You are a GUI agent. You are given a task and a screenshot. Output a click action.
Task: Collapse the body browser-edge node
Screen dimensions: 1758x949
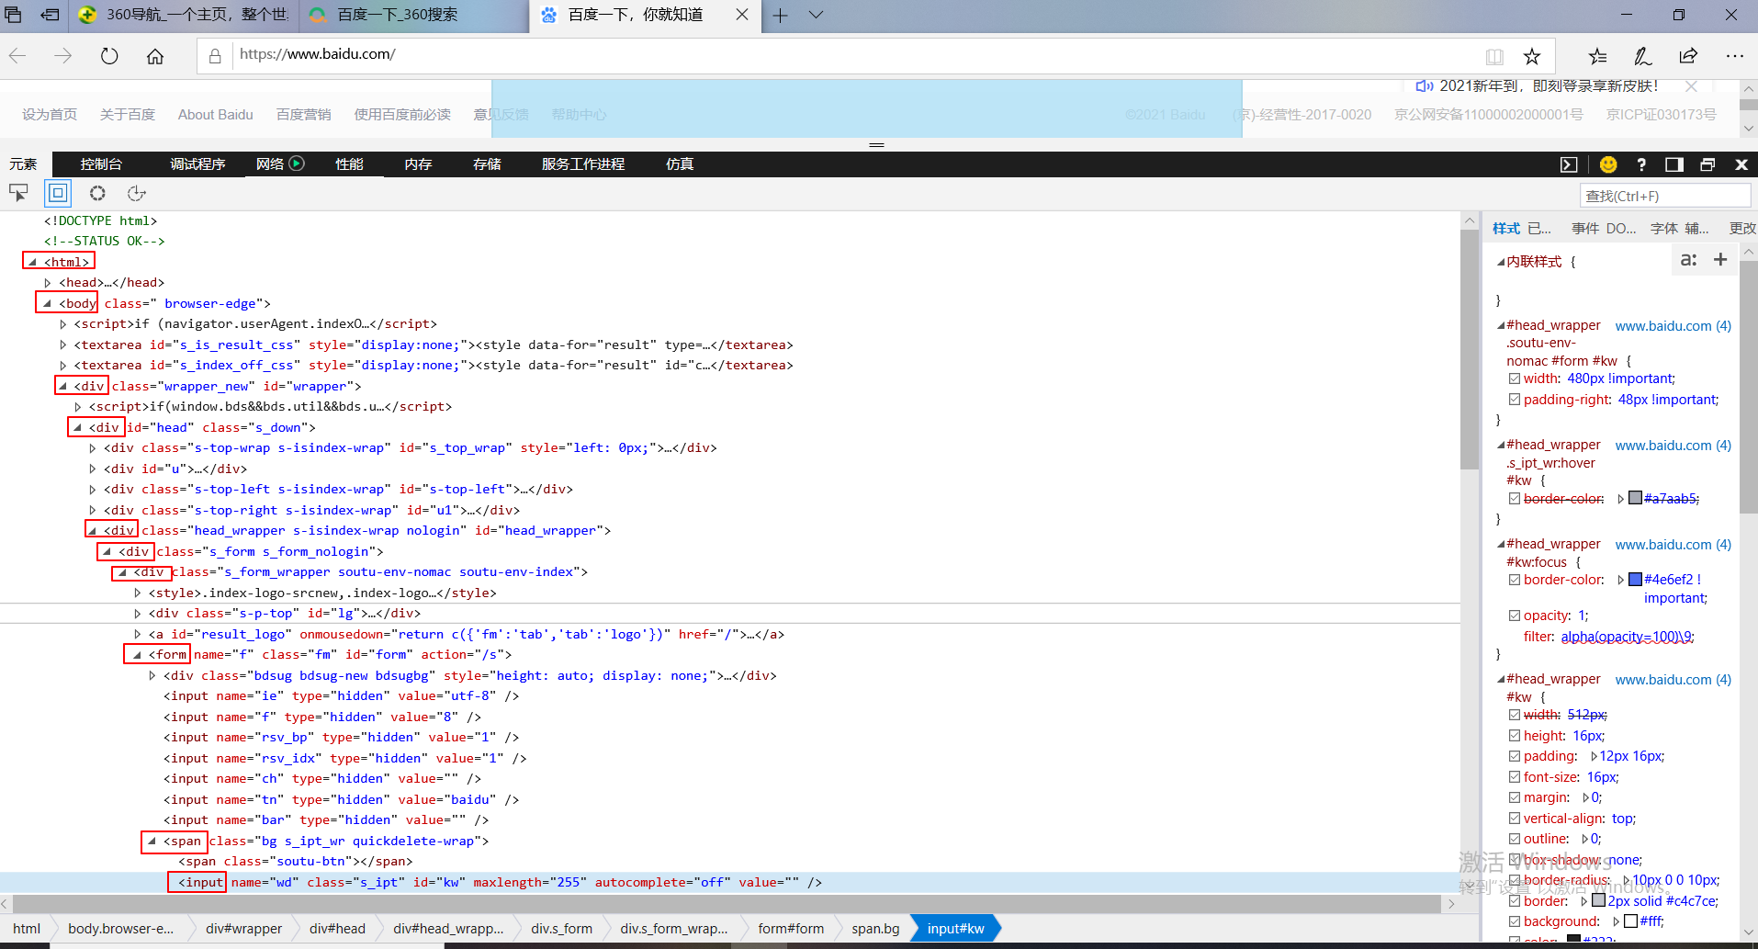click(47, 303)
